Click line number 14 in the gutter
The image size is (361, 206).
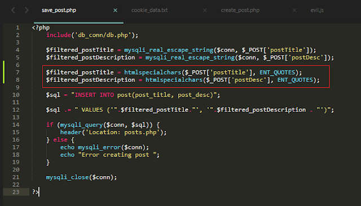[16, 125]
